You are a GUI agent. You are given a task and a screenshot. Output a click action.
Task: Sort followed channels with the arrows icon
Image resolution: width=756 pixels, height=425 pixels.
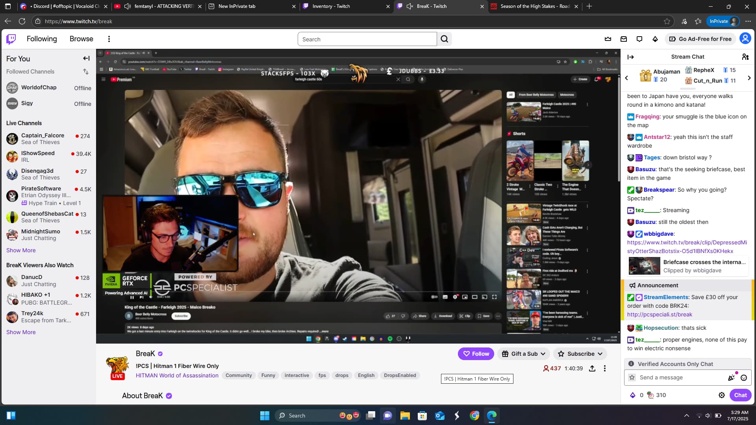(x=86, y=72)
